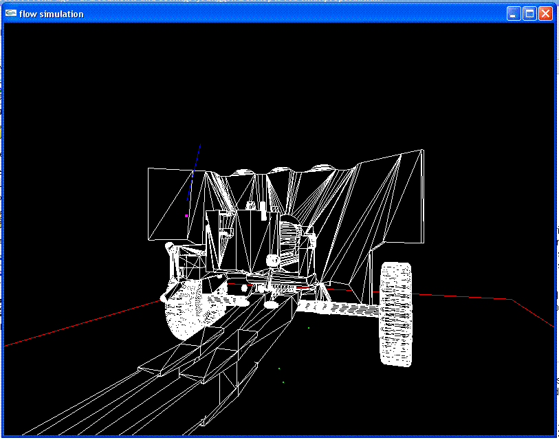Pick the green dot nearest the axle

(x=309, y=328)
